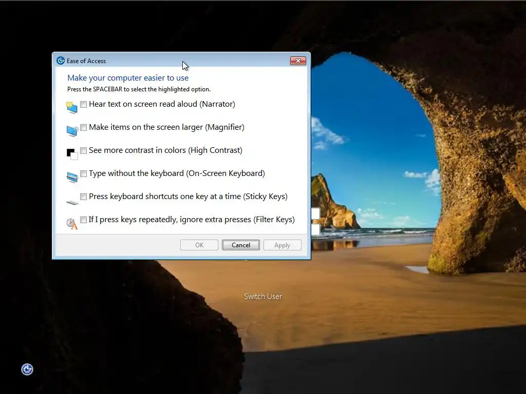Turn on High Contrast checkbox
This screenshot has height=394, width=526.
coord(84,150)
